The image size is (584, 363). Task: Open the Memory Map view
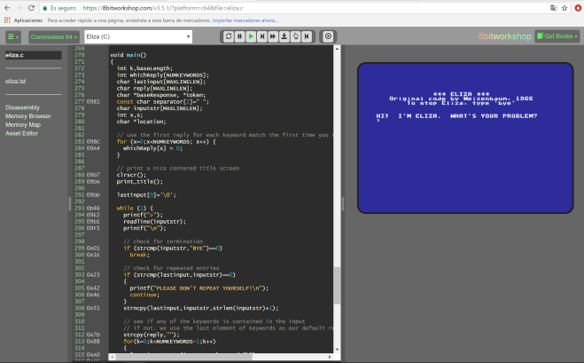(x=23, y=124)
